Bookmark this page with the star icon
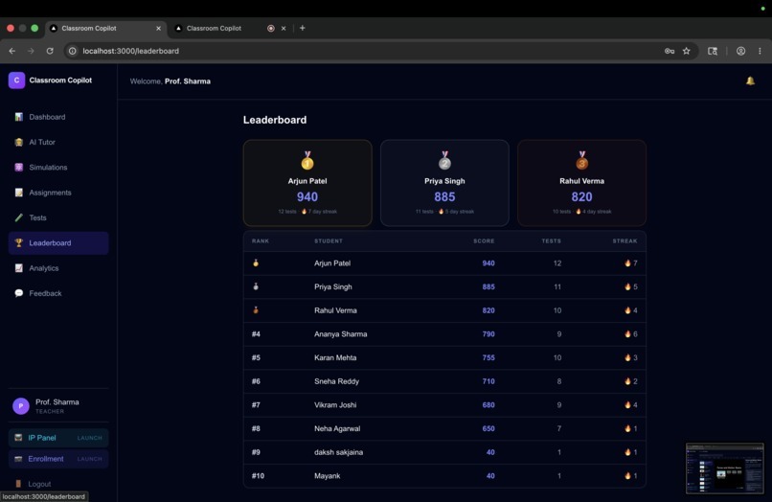The height and width of the screenshot is (502, 772). tap(687, 51)
